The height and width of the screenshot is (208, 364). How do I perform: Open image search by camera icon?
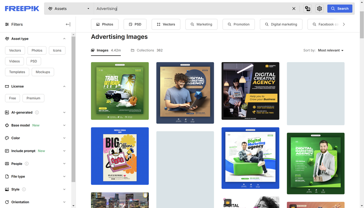[x=307, y=9]
